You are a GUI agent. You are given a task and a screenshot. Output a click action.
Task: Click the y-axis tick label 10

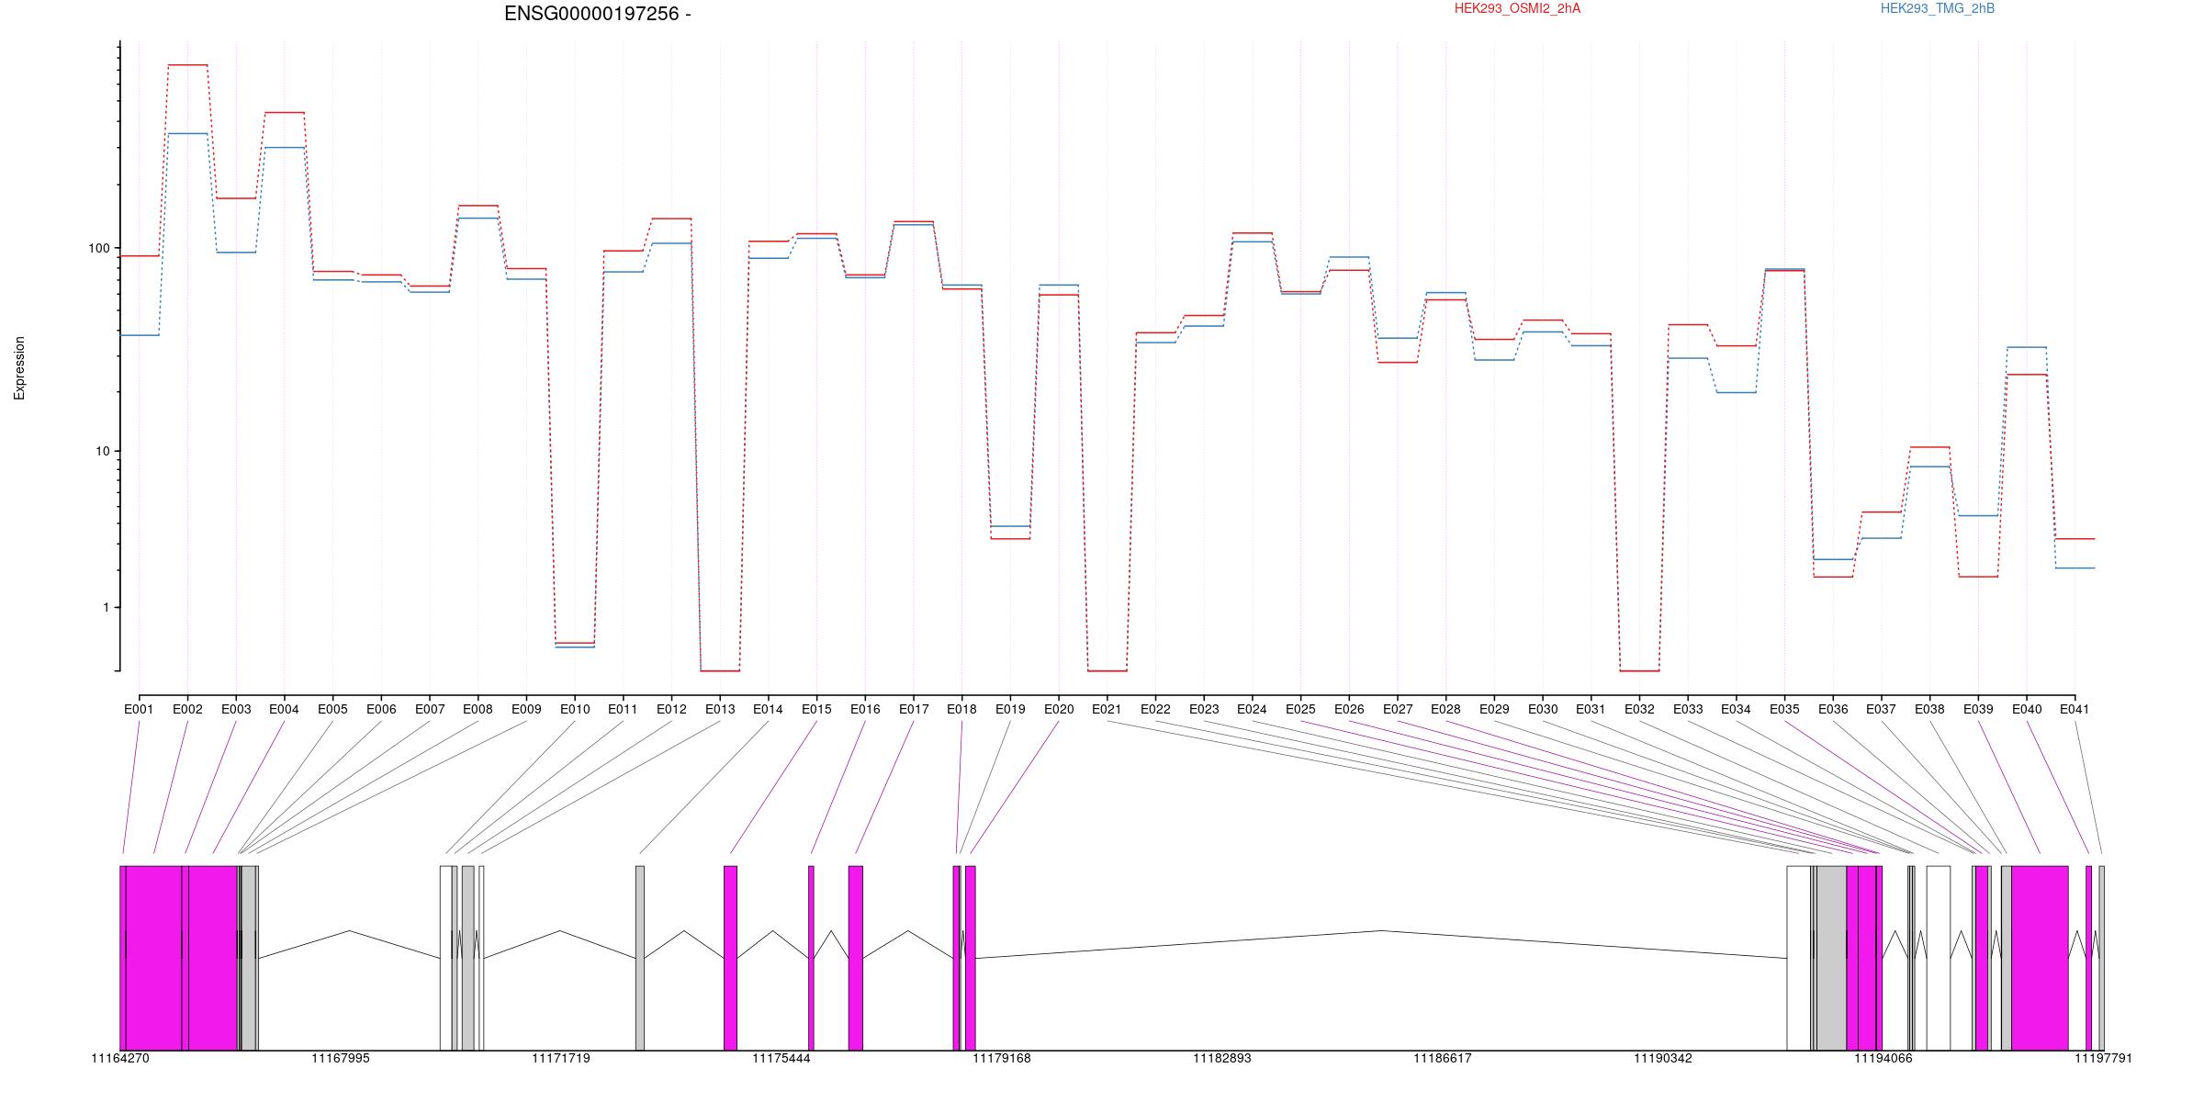coord(102,452)
